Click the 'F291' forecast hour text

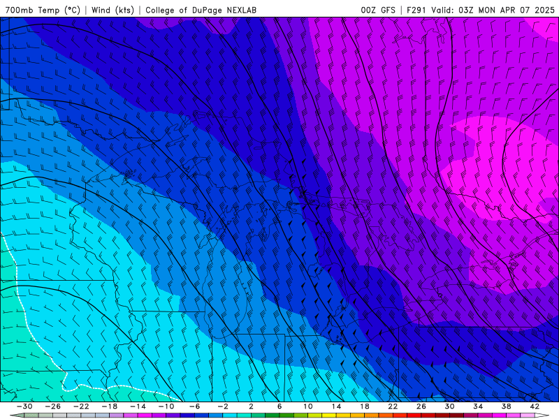[x=416, y=10]
